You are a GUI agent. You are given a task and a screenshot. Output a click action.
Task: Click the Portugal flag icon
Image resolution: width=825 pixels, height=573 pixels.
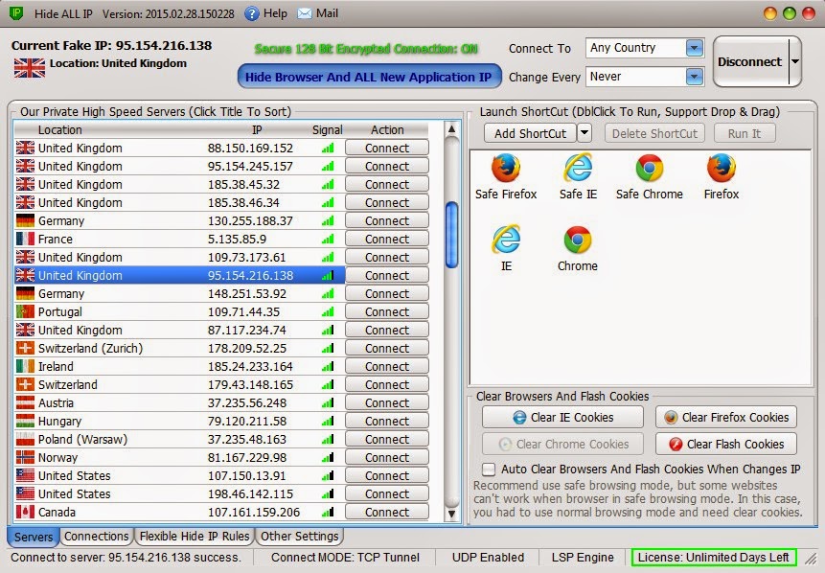click(25, 311)
